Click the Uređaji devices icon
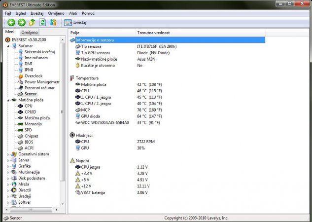 (x=14, y=196)
